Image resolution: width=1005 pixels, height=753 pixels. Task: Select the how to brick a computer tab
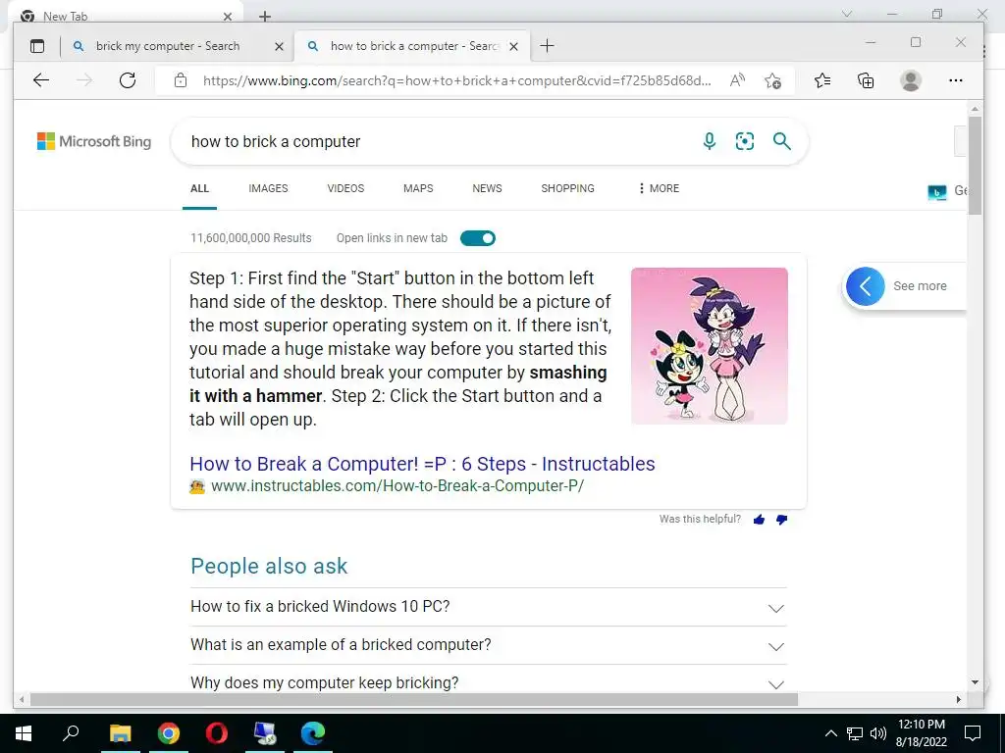click(414, 46)
